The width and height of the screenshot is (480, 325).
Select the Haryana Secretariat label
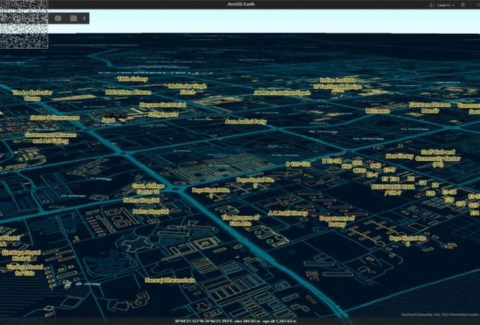[163, 105]
